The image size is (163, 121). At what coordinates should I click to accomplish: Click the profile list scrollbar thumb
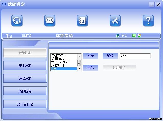coord(79,63)
